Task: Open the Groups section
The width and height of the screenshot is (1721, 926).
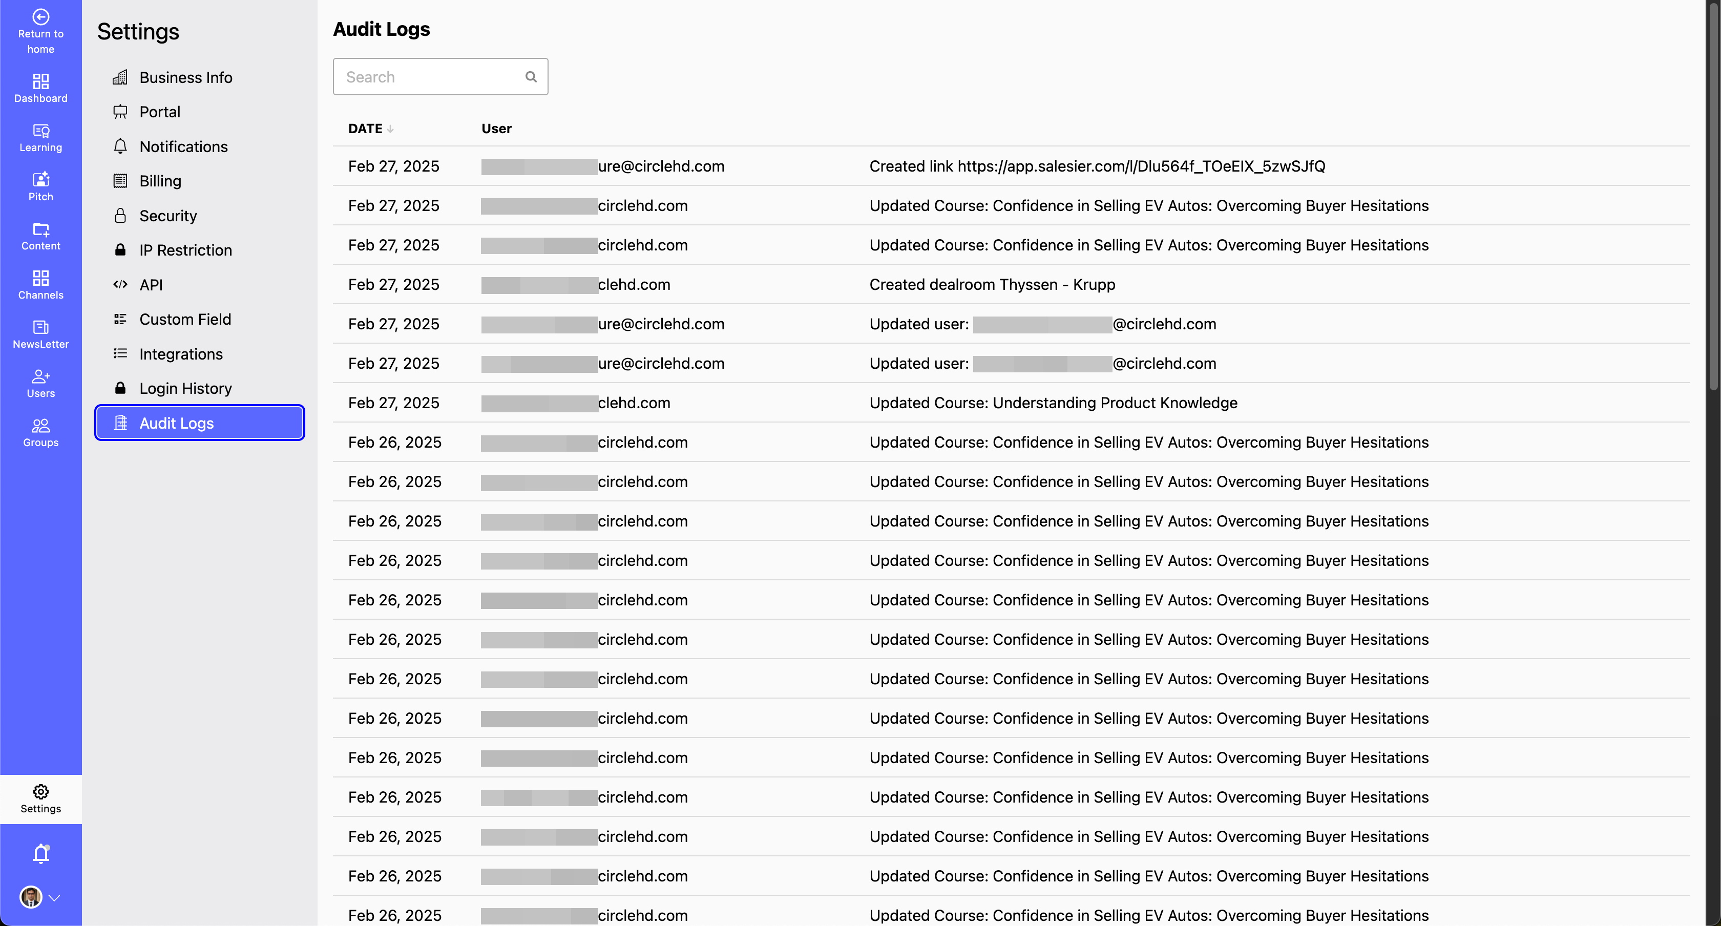Action: [40, 432]
